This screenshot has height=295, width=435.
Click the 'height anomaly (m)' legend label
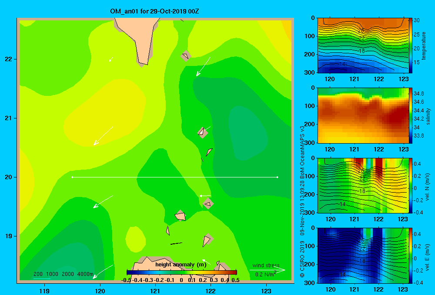click(181, 265)
